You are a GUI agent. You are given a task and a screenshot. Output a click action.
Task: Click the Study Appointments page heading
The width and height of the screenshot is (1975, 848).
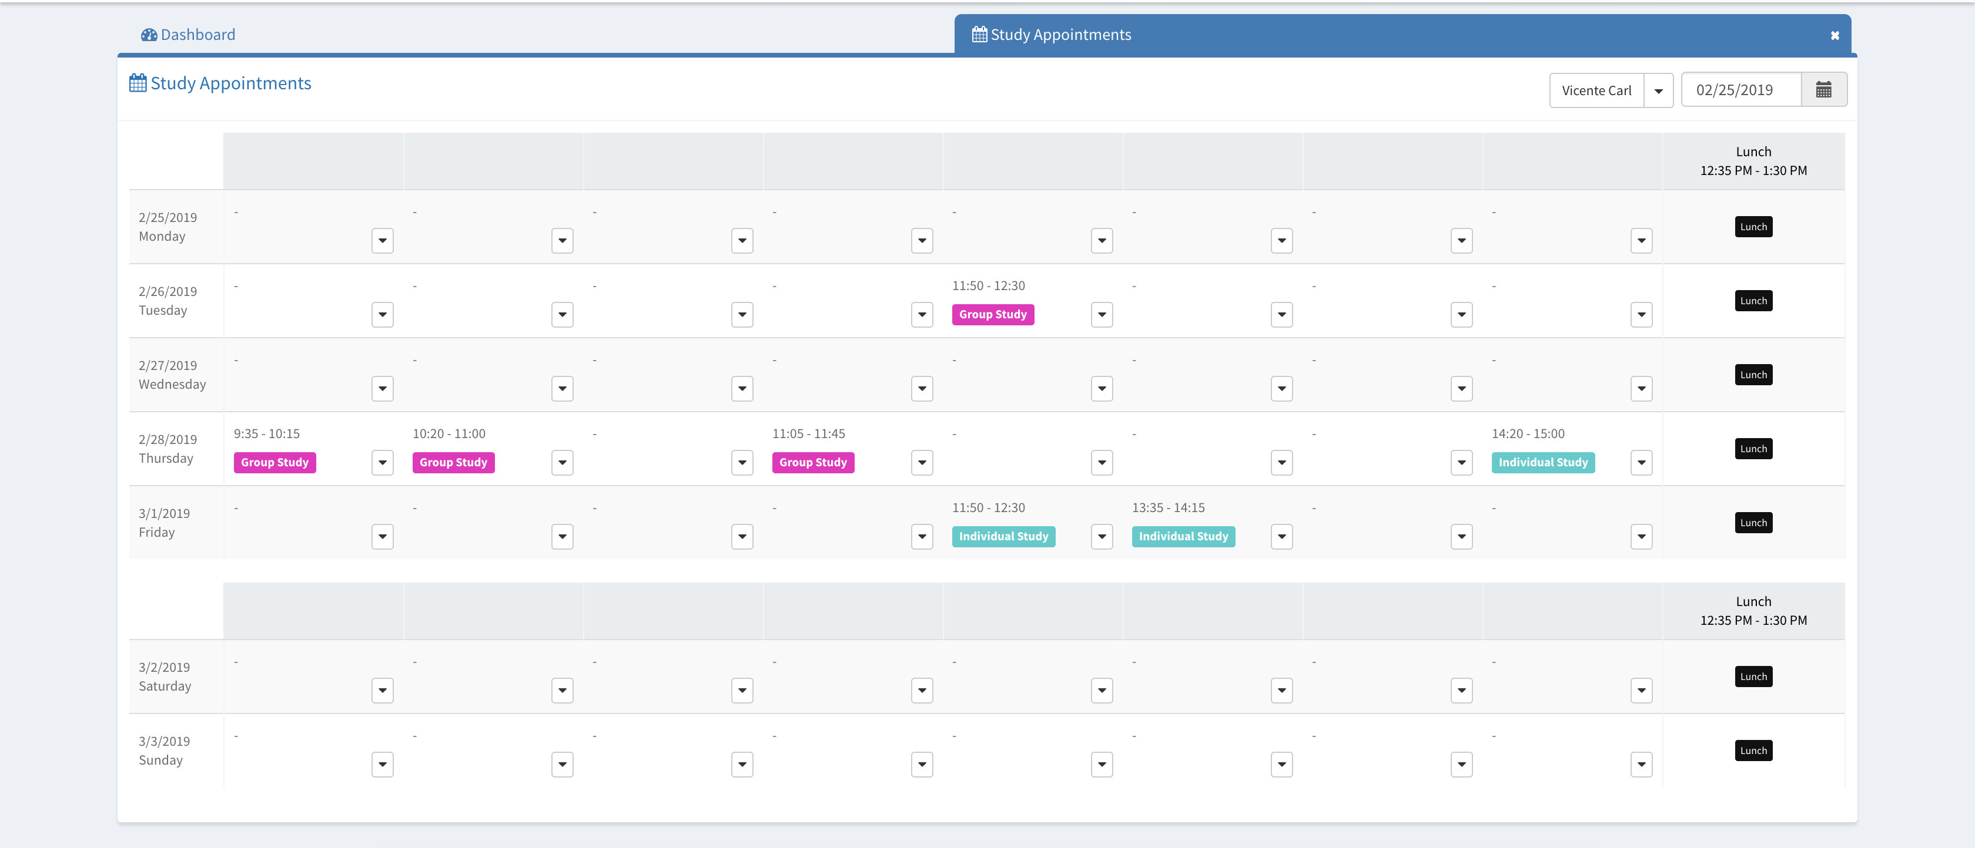230,83
